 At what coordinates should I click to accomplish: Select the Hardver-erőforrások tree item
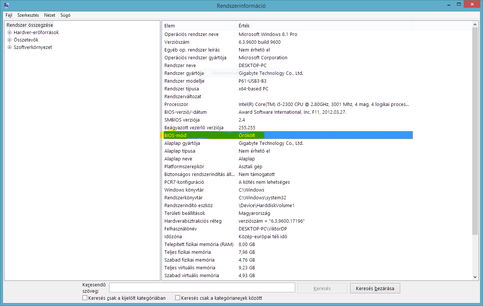point(36,33)
